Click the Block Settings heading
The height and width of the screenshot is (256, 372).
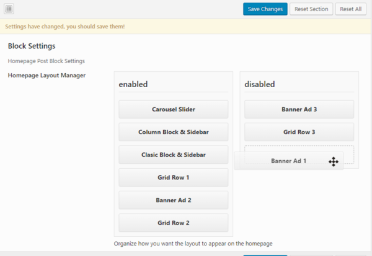[x=32, y=46]
